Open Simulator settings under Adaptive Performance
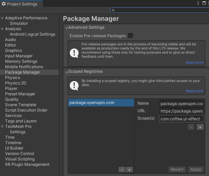209x176 pixels. coord(19,23)
